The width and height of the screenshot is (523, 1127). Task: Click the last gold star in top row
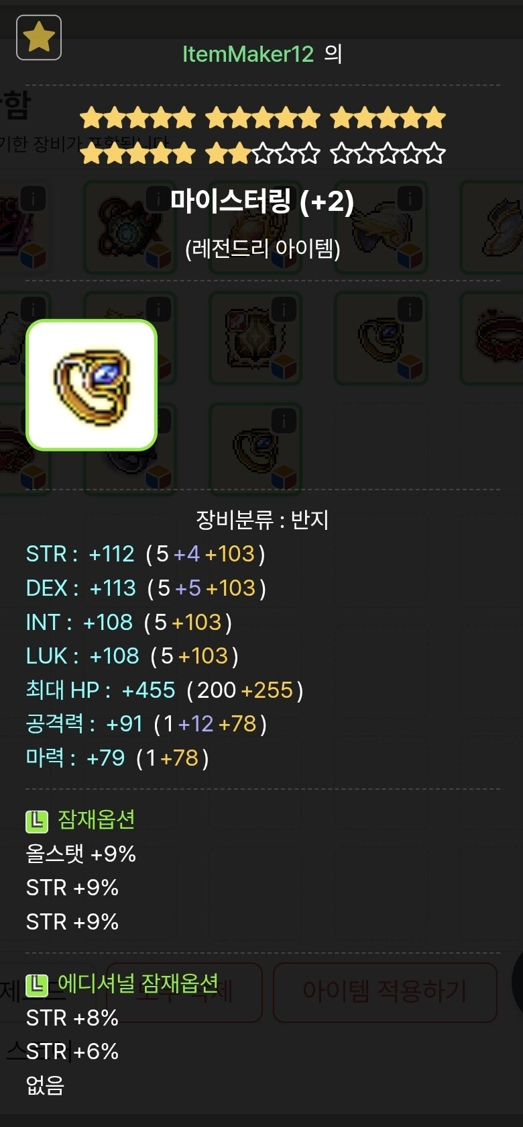pos(434,118)
